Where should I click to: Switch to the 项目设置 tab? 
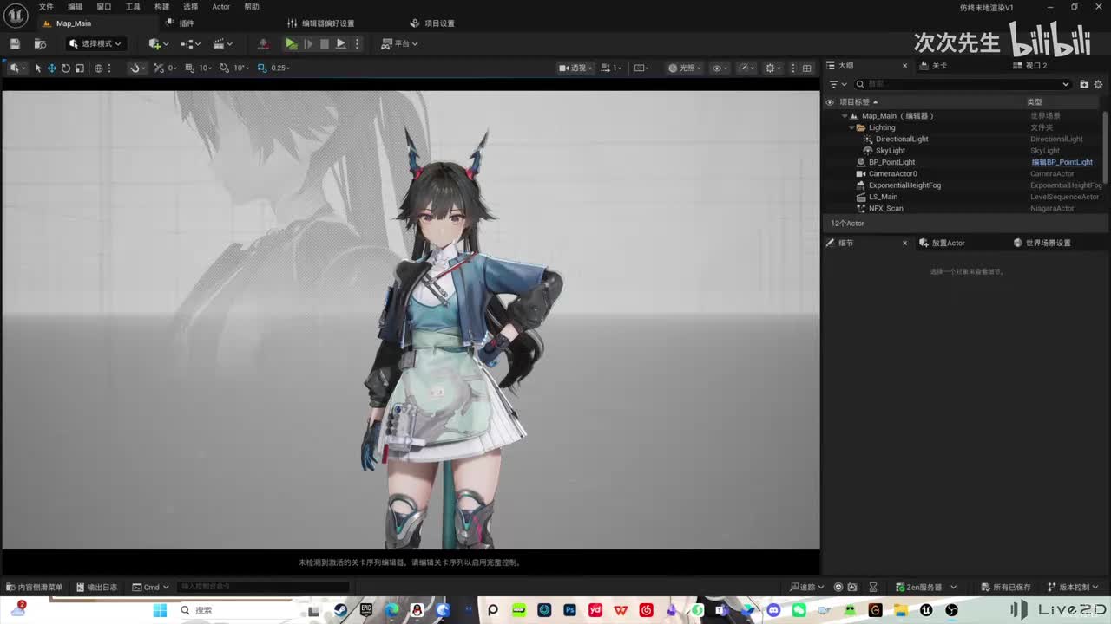coord(432,23)
